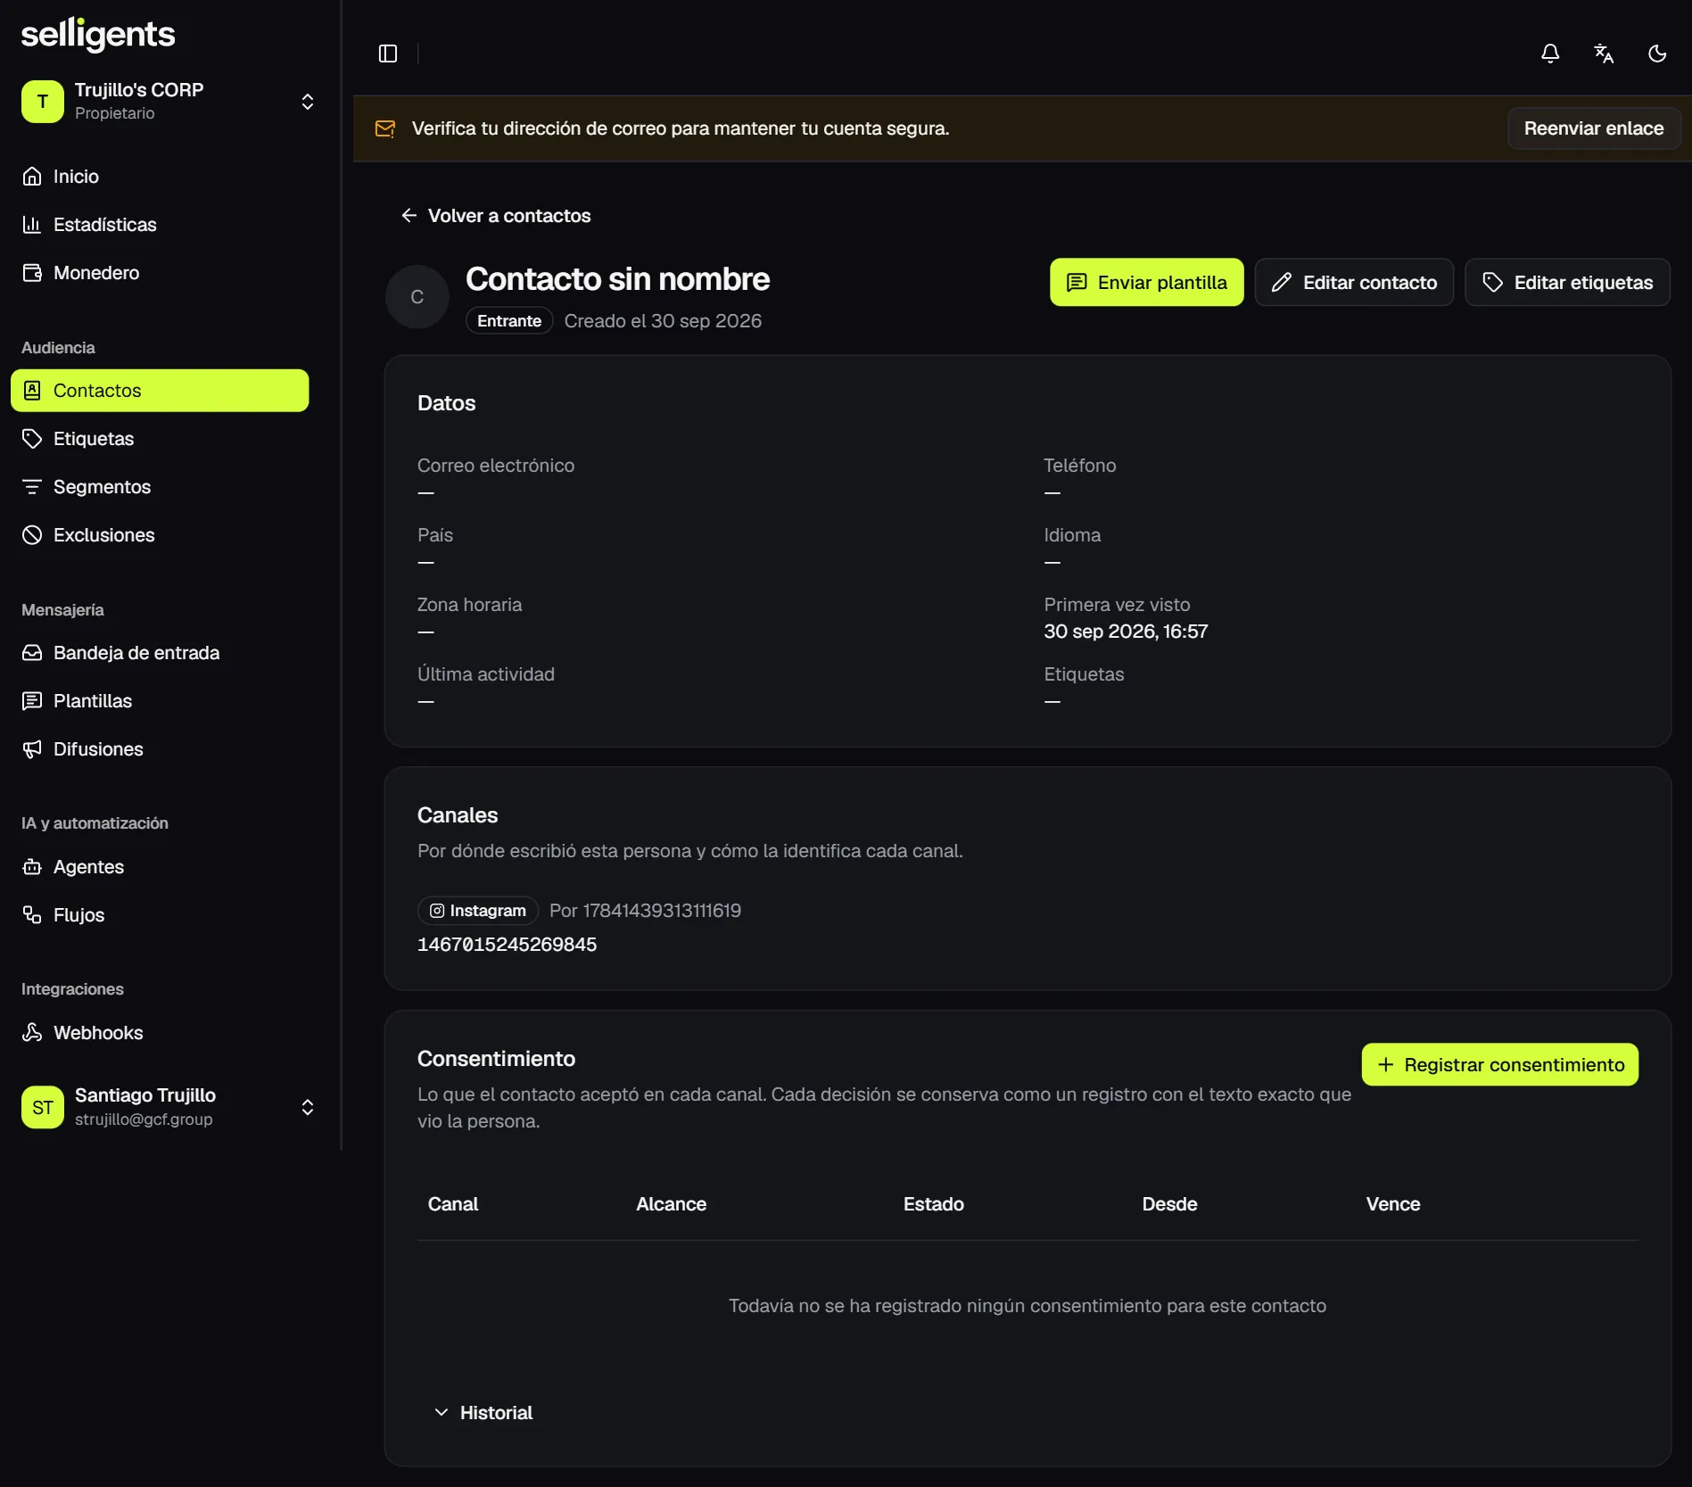Open the language translation icon
This screenshot has width=1692, height=1487.
tap(1604, 54)
